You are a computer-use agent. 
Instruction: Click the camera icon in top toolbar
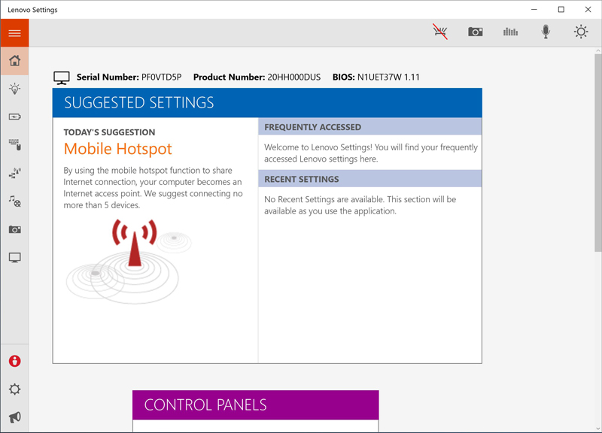pos(476,32)
